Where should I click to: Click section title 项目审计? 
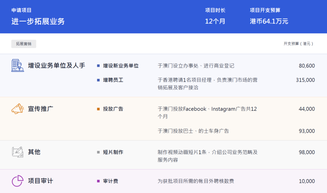41,181
